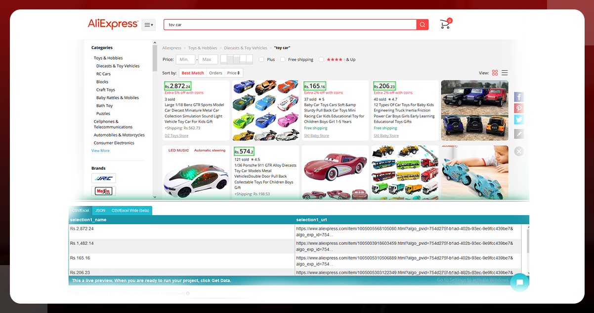Click the Rs.206.23 product price

[x=384, y=86]
